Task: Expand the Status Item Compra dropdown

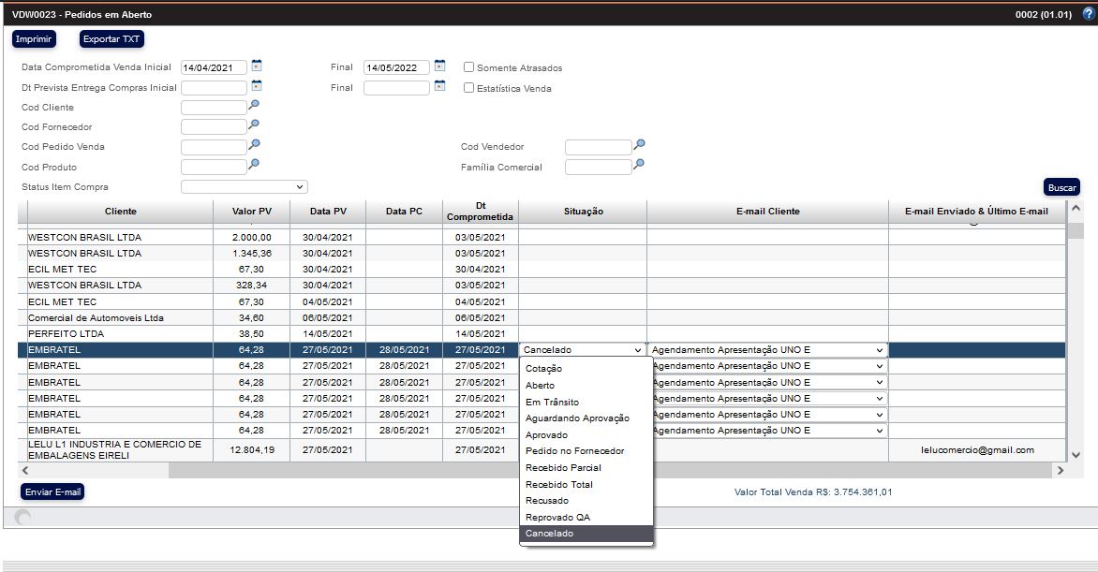Action: [244, 187]
